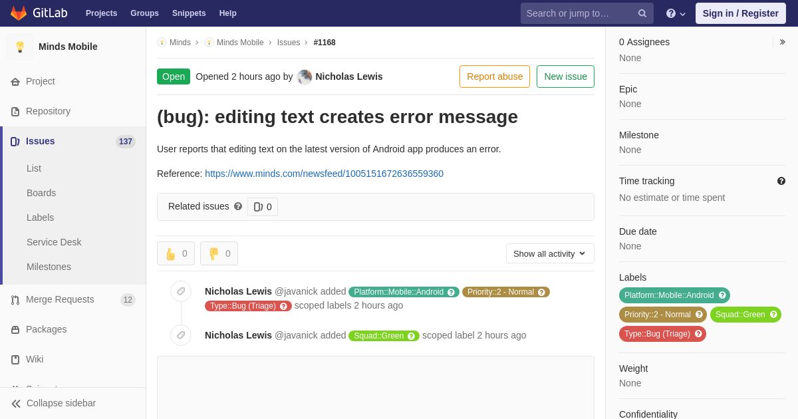Click Nicholas Lewis author name link
798x419 pixels.
349,76
